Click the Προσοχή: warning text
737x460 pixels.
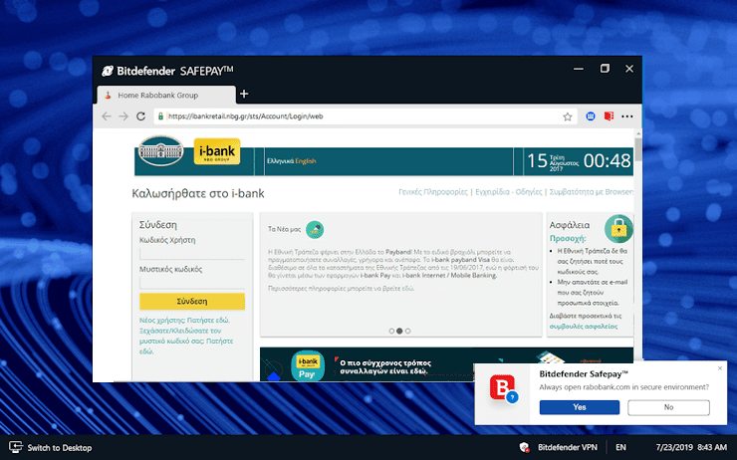568,238
